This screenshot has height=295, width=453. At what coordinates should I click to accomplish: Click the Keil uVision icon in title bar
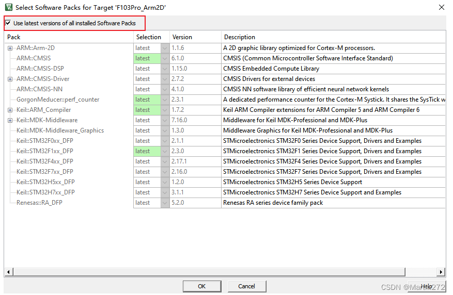pos(9,7)
